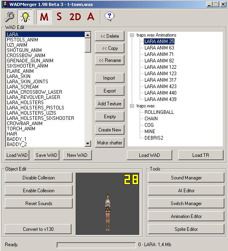228x251 pixels.
Task: Click object list scroll up arrow
Action: click(x=88, y=35)
